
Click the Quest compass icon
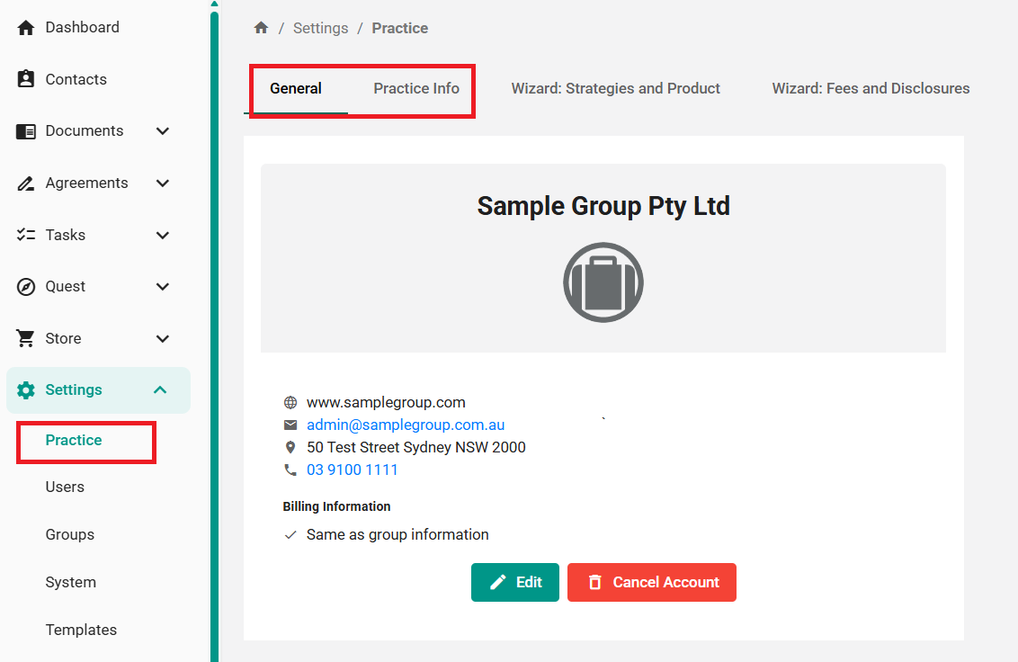(26, 287)
